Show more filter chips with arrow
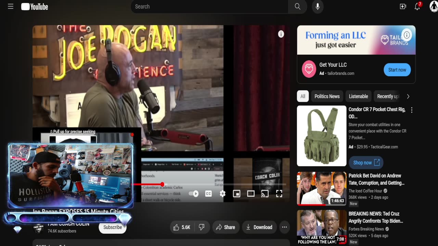 (x=408, y=96)
